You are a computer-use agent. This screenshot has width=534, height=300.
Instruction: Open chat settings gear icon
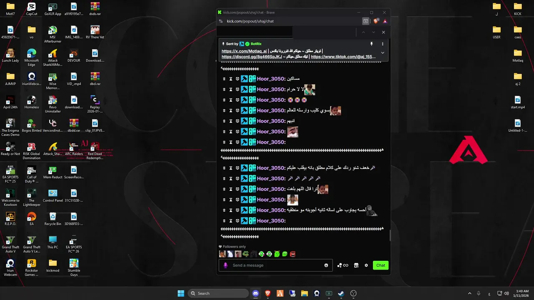[x=366, y=265]
